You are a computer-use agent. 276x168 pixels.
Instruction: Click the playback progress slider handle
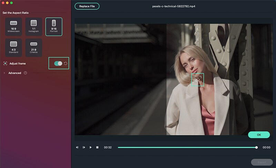click(256, 147)
